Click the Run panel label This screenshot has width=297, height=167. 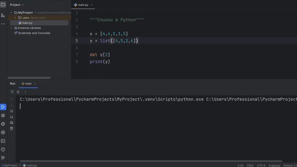pyautogui.click(x=13, y=83)
